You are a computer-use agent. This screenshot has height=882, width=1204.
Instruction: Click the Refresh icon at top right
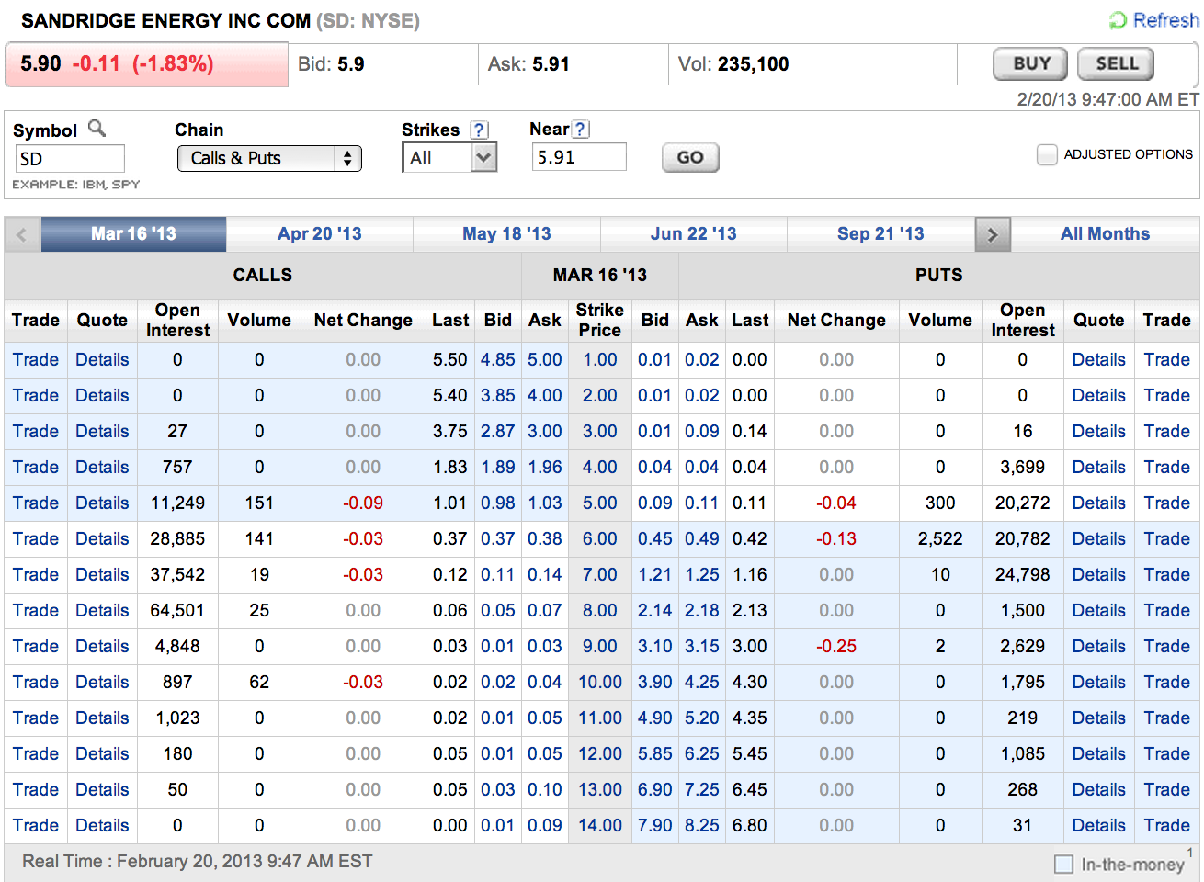[1118, 20]
